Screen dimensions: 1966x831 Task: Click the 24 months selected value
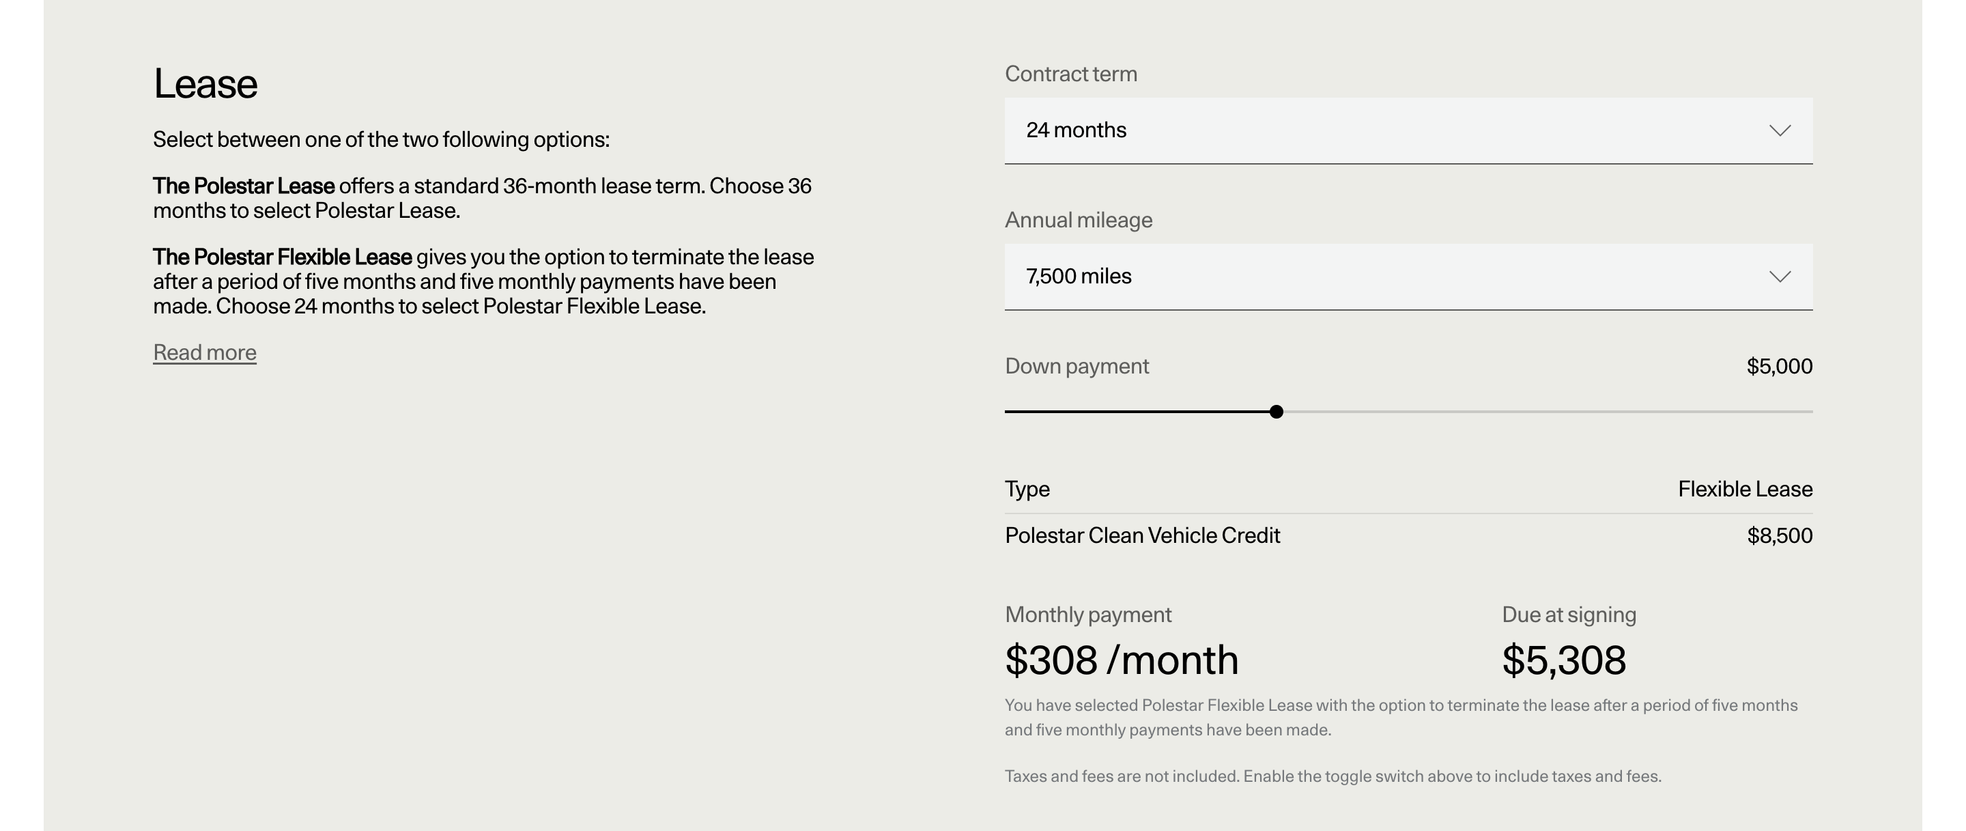[1075, 130]
